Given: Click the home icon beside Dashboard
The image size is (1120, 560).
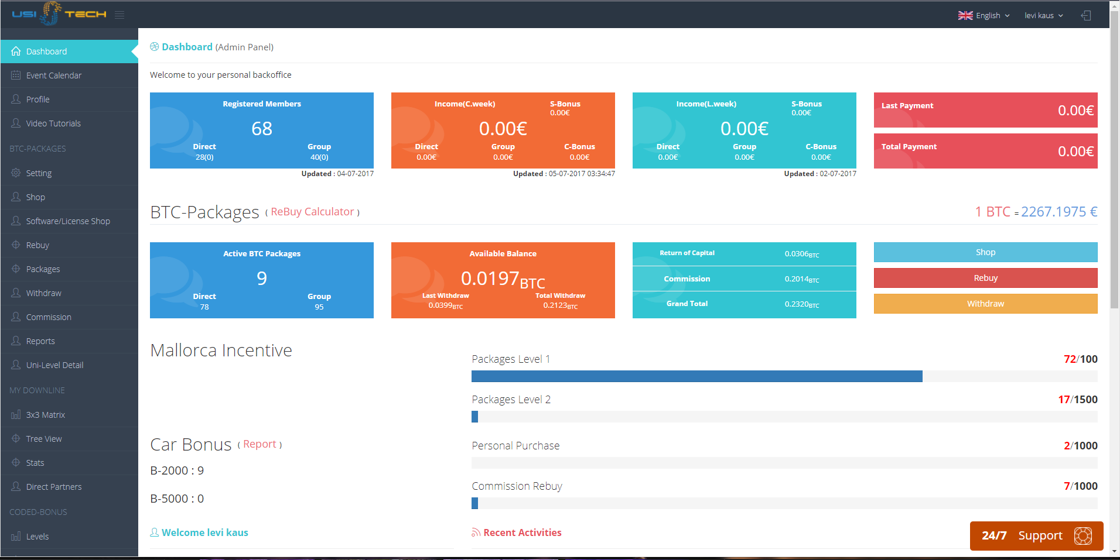Looking at the screenshot, I should click(16, 51).
